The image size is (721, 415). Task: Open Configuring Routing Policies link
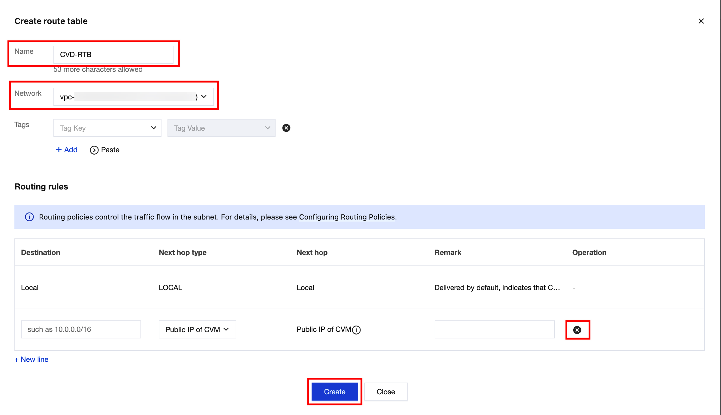(x=347, y=217)
